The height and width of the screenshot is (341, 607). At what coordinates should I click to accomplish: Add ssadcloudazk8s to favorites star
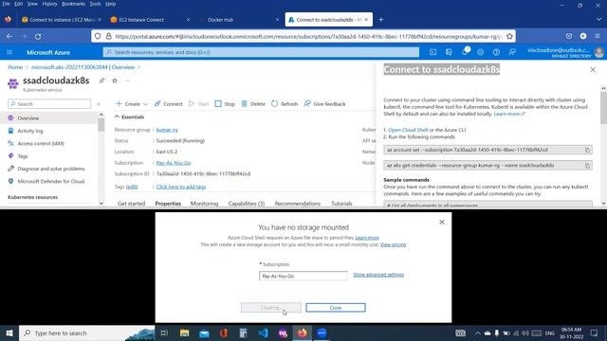tap(115, 81)
